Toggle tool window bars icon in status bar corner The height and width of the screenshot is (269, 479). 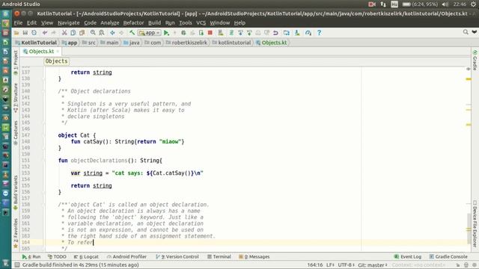17,265
